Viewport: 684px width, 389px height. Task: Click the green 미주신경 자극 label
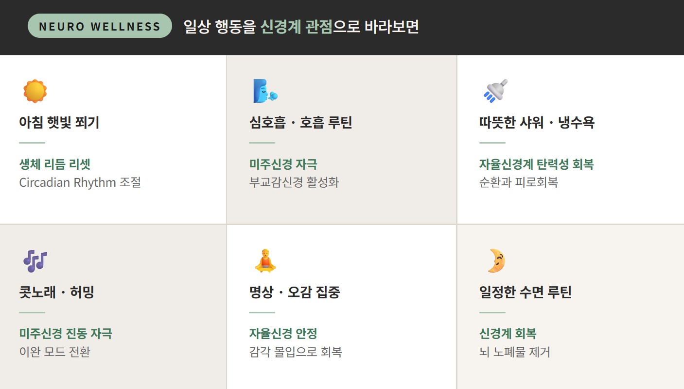pos(283,164)
